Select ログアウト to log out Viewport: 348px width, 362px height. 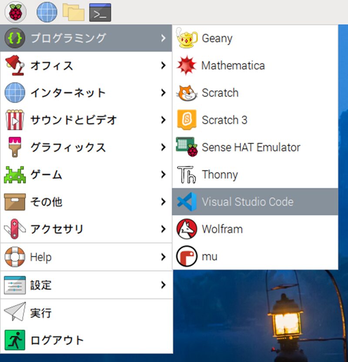86,340
